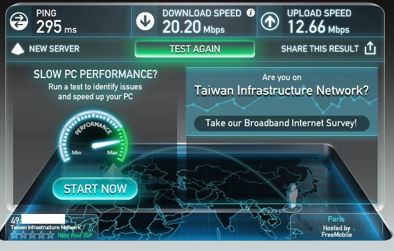Click Taiwan Infrastructure Network ISP name

(x=46, y=228)
